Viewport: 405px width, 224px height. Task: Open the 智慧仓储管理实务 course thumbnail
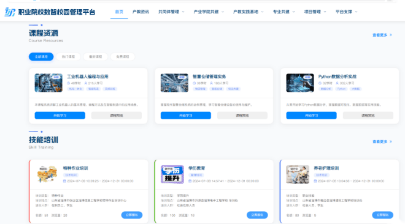click(x=174, y=83)
